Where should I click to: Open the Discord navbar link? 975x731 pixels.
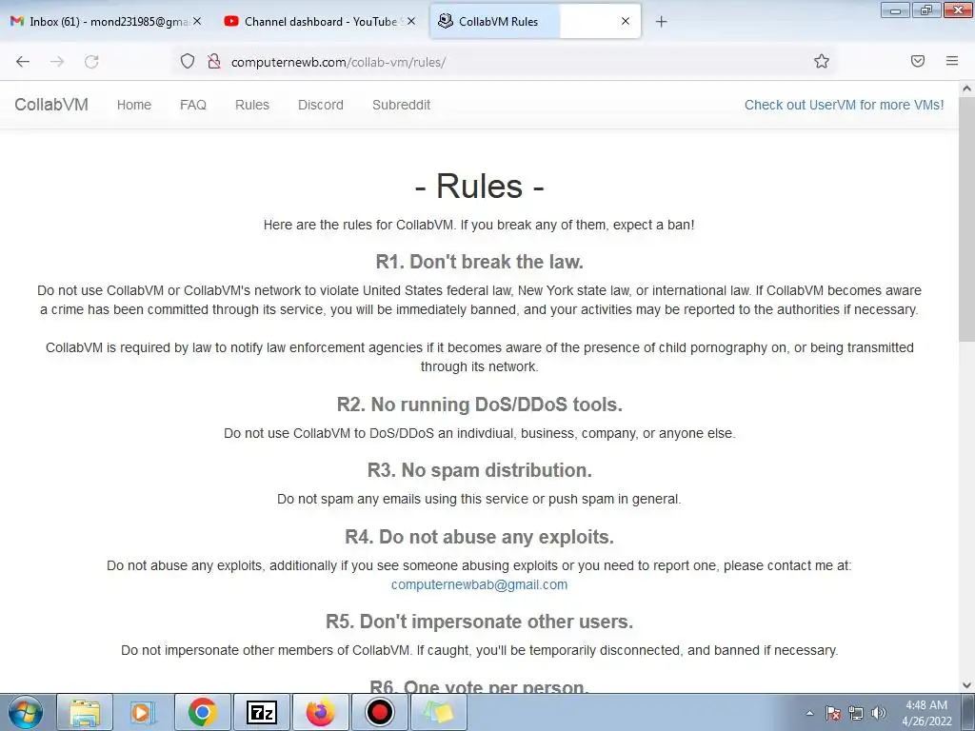(x=320, y=105)
